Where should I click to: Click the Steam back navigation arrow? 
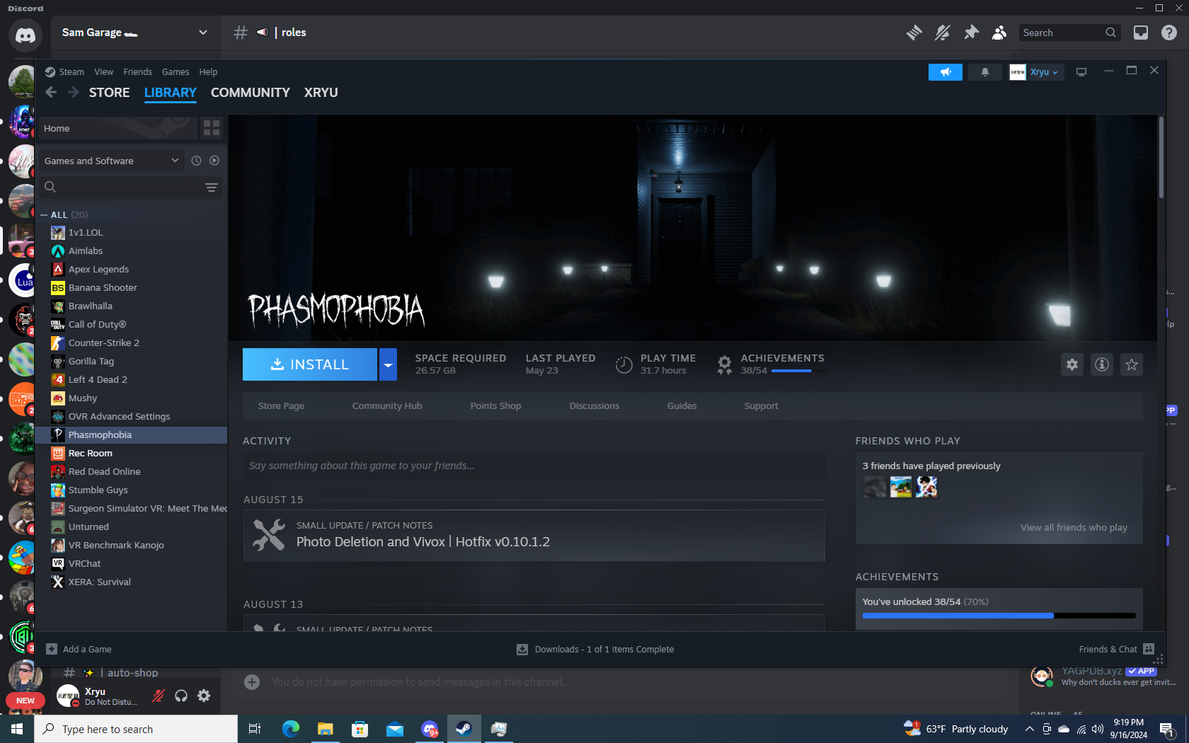coord(51,92)
